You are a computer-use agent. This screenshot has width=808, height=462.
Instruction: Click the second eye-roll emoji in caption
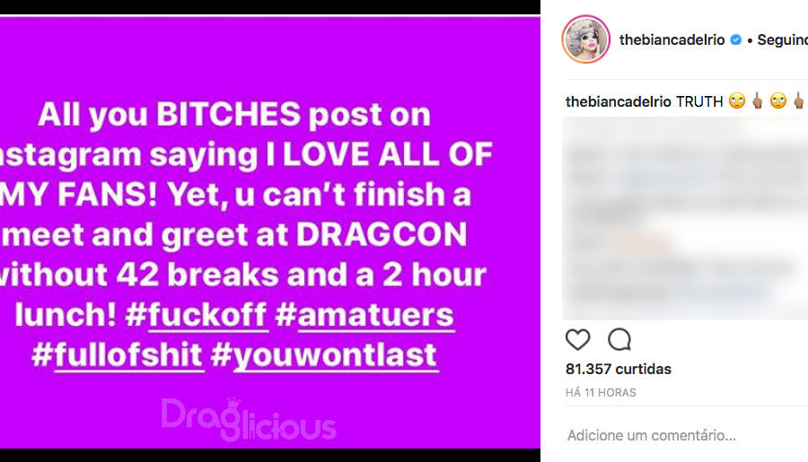click(778, 101)
